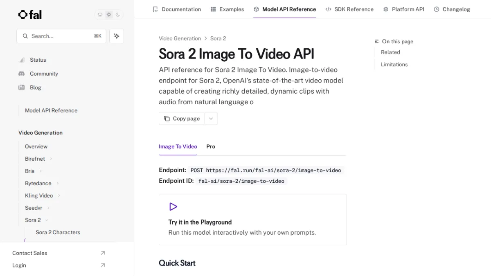Jump to Limitations section
The width and height of the screenshot is (491, 276).
coord(394,65)
